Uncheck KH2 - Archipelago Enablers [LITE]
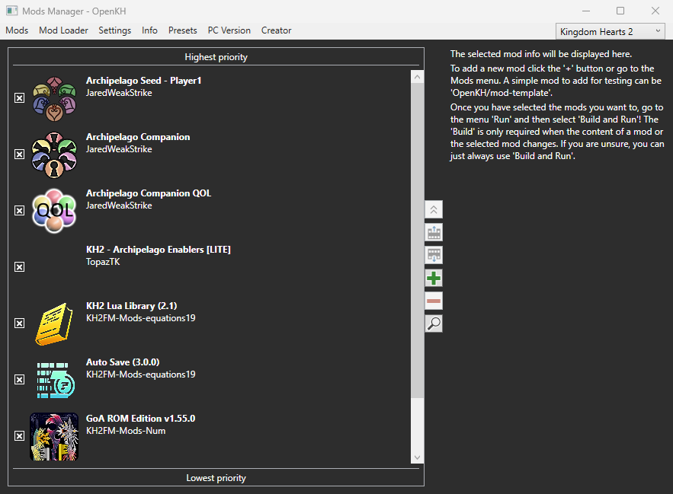Viewport: 673px width, 494px height. pyautogui.click(x=19, y=266)
